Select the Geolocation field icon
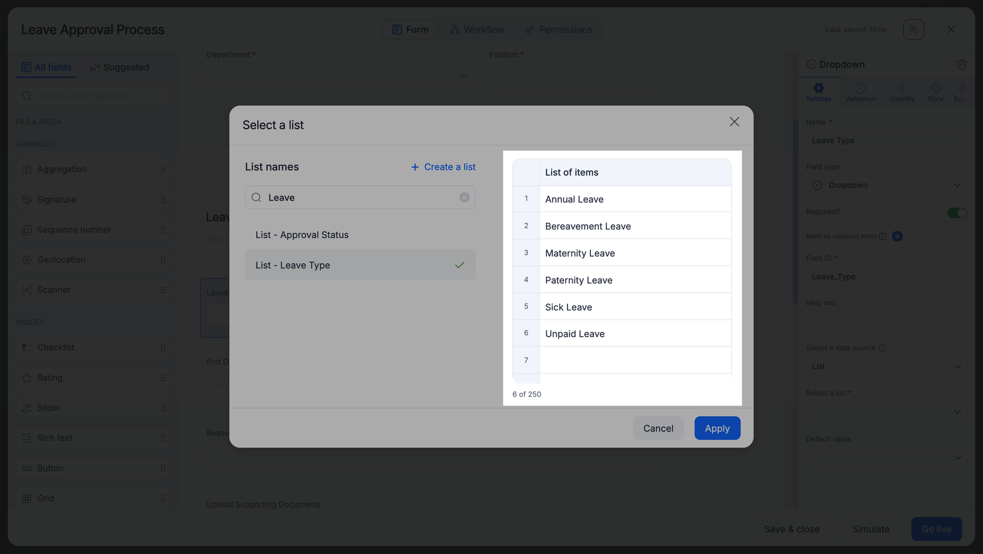Image resolution: width=983 pixels, height=554 pixels. coord(26,260)
